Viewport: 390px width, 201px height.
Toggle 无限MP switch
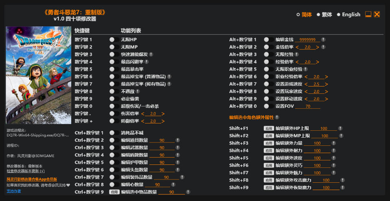[114, 47]
